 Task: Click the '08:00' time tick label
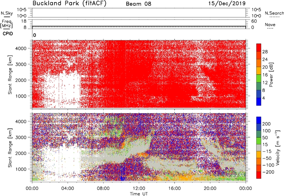(x=103, y=189)
